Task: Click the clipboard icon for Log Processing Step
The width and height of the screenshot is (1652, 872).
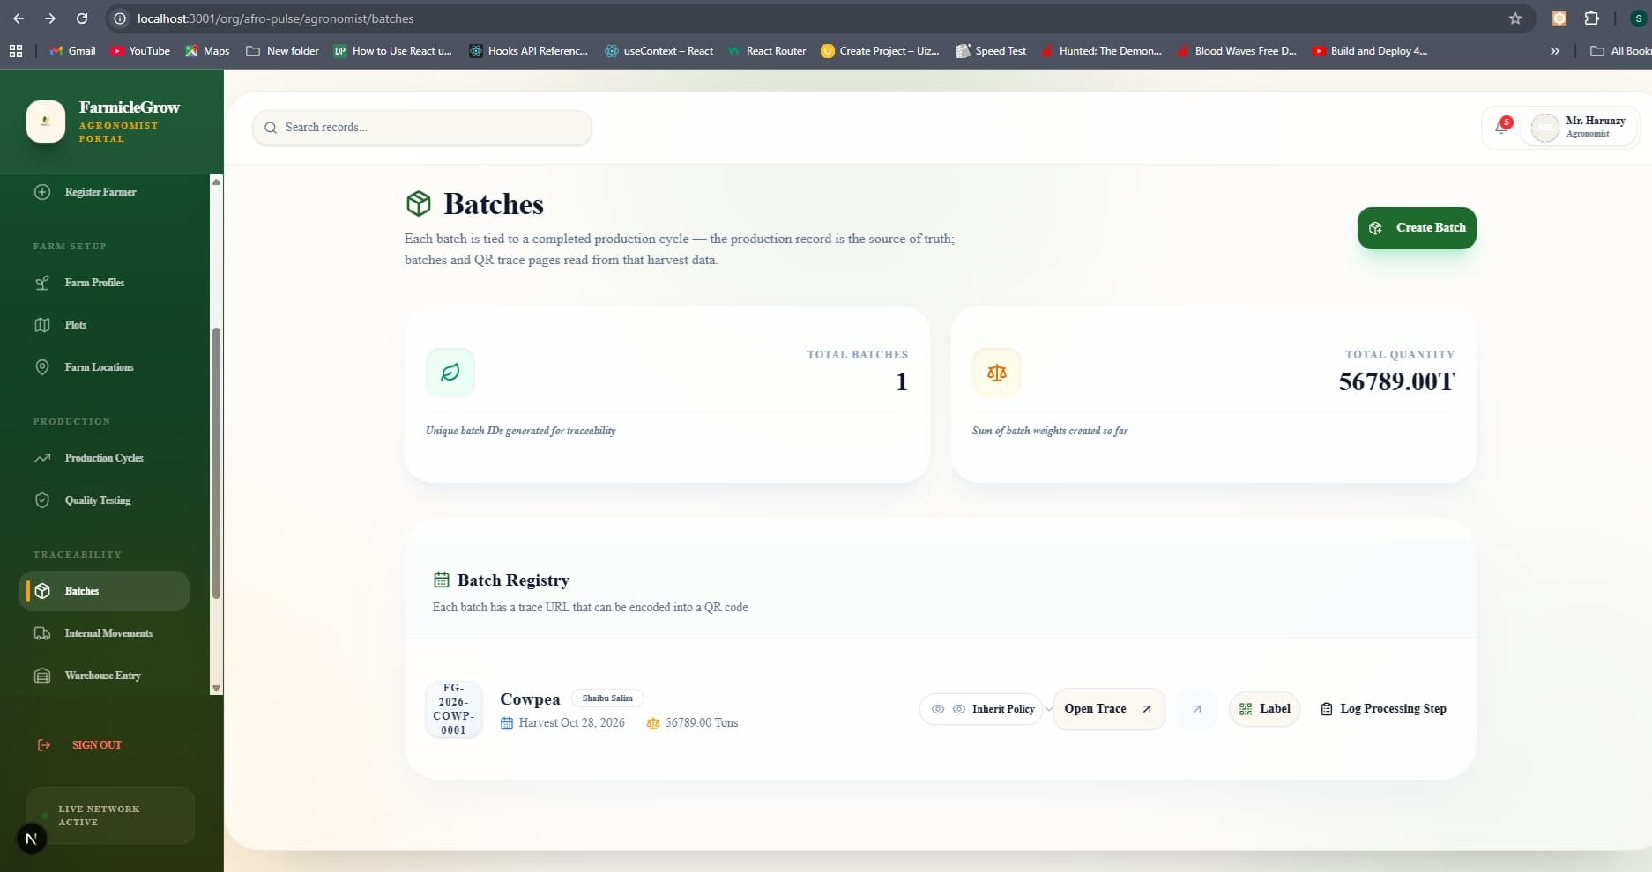Action: pyautogui.click(x=1327, y=709)
